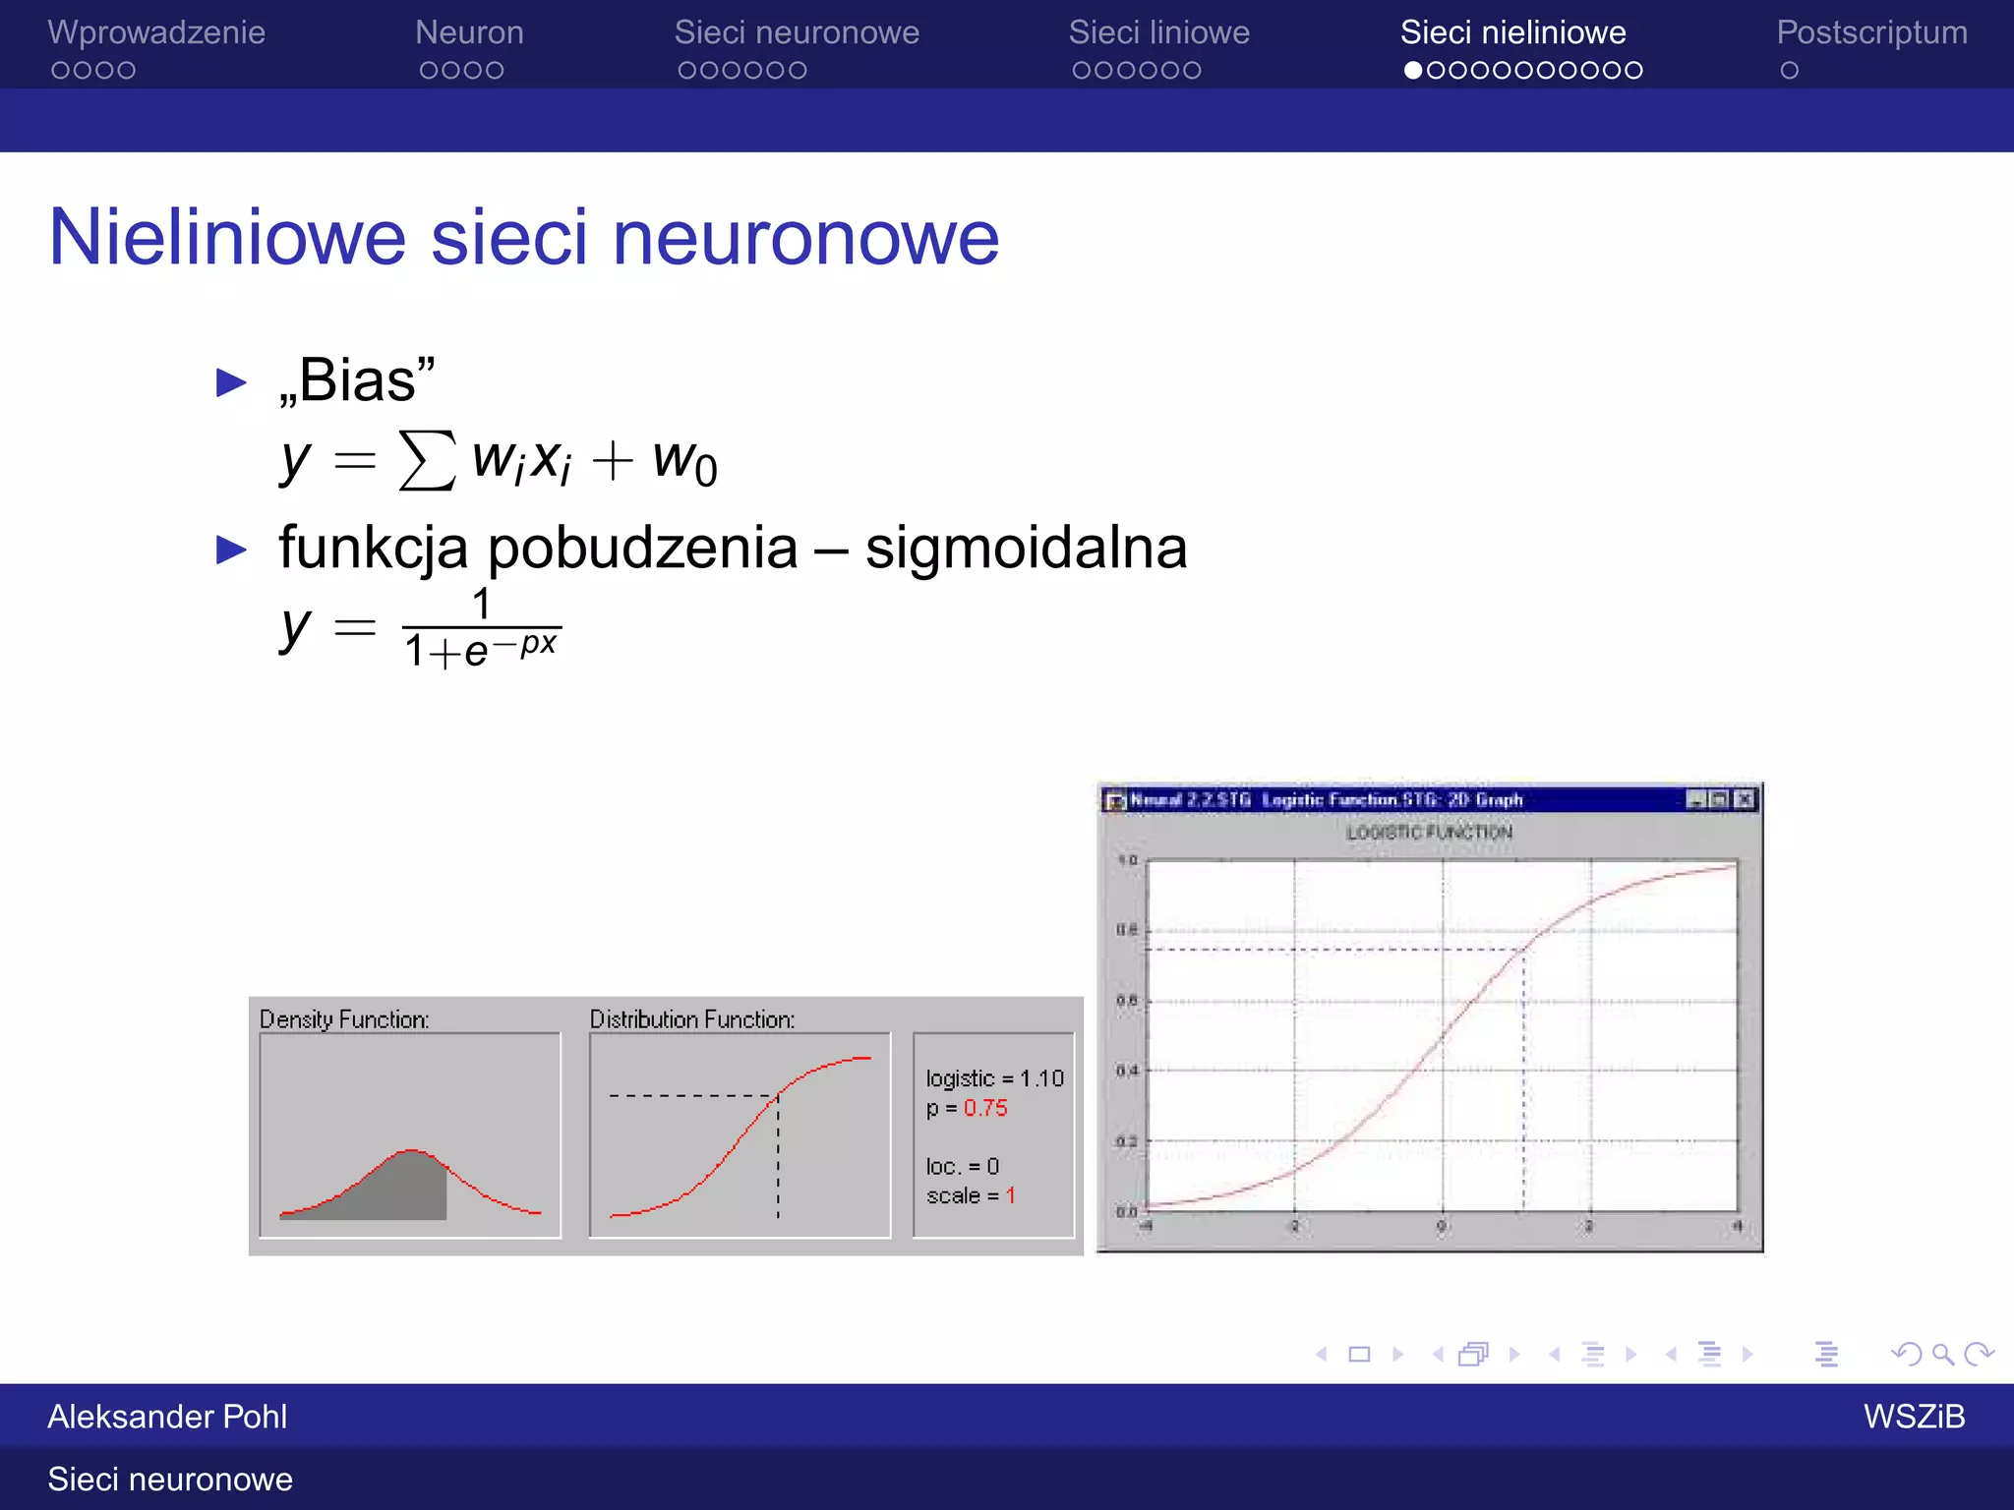The image size is (2014, 1510).
Task: Click the section navigation icon
Action: click(x=1710, y=1355)
